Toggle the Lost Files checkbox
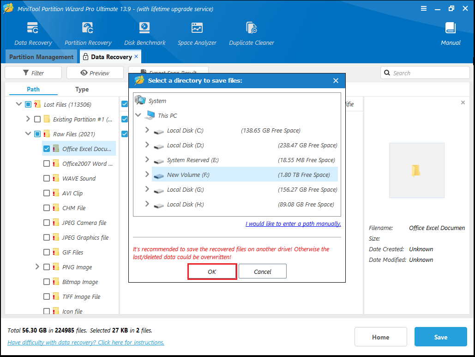Screen dimensions: 475x357 pyautogui.click(x=28, y=104)
